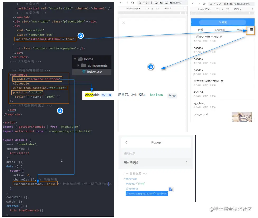Open the article titled 456654
The height and width of the screenshot is (218, 258).
point(198,92)
